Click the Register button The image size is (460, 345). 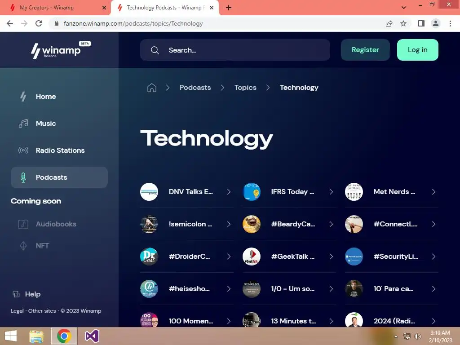365,50
